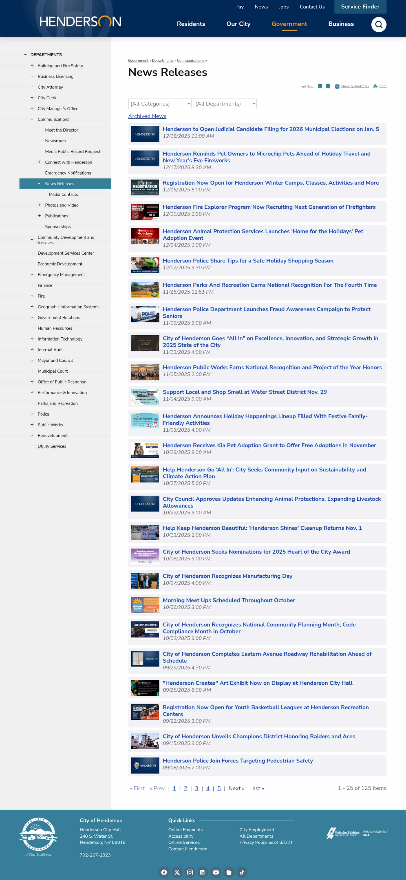Open the LinkedIn footer icon
406x880 pixels.
(202, 872)
